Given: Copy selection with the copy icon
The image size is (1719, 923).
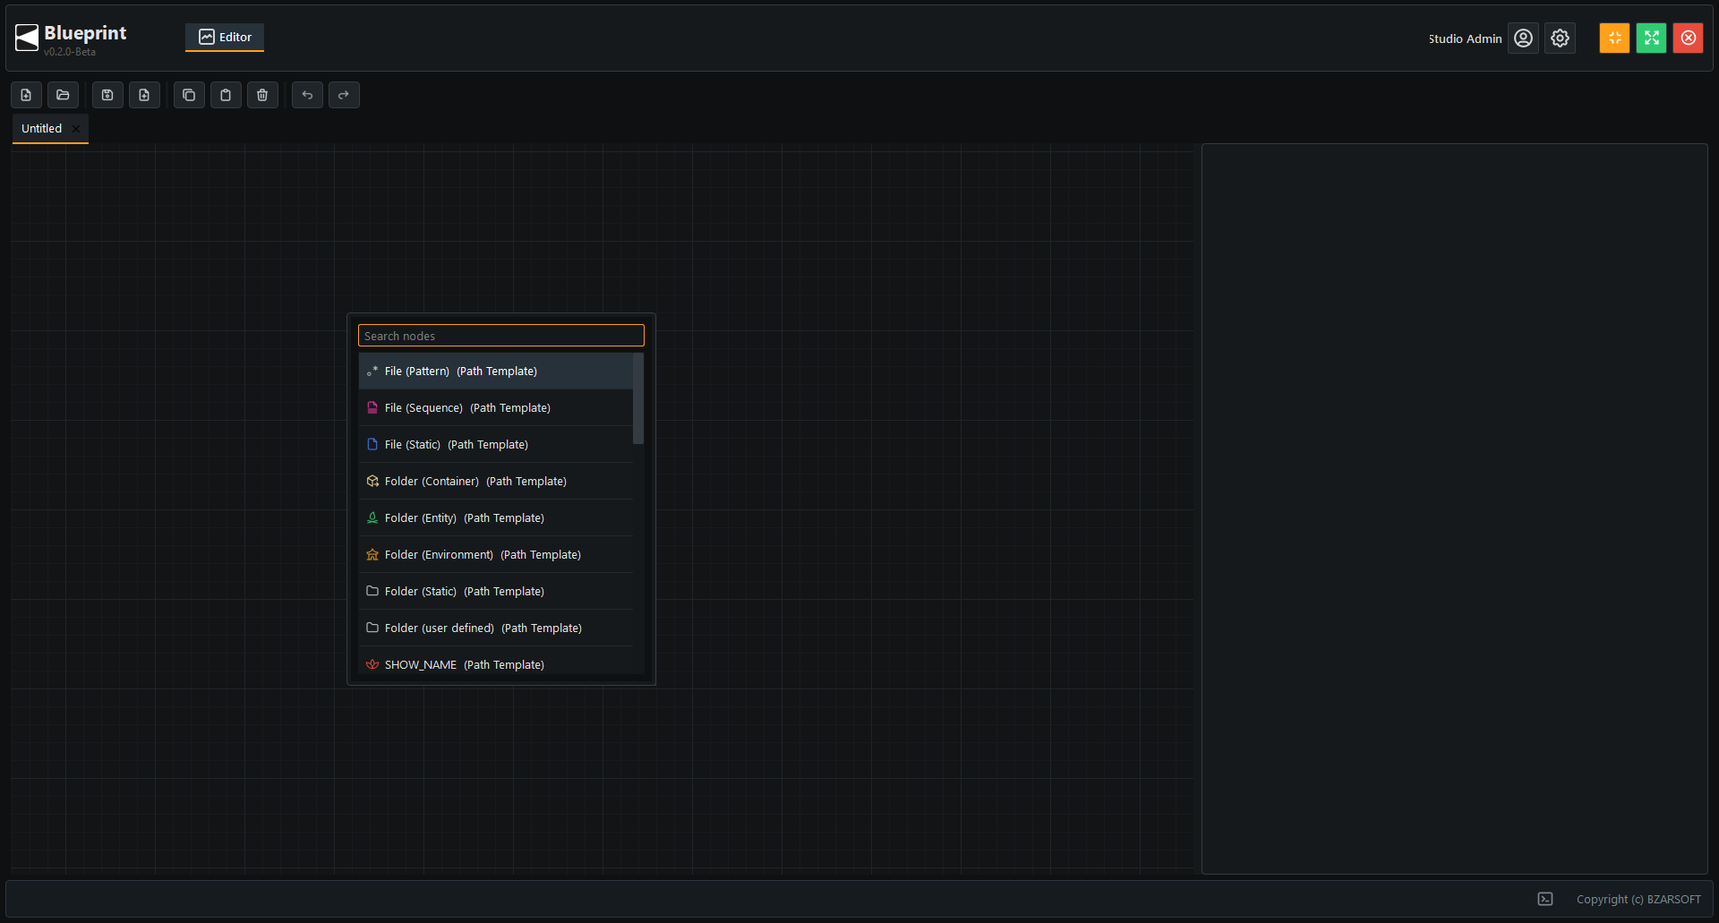Looking at the screenshot, I should [x=189, y=95].
